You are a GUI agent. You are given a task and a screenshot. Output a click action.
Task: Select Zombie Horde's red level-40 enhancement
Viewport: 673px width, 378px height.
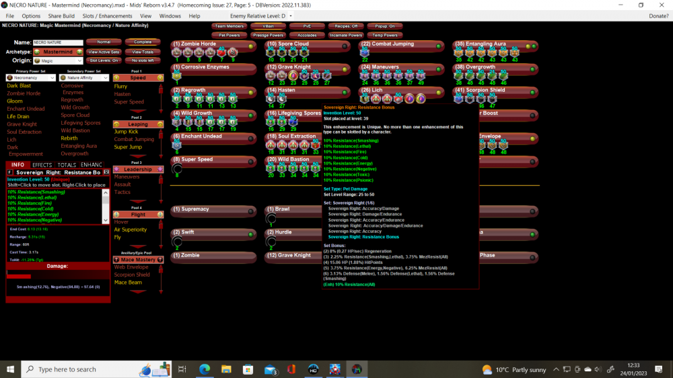(221, 52)
